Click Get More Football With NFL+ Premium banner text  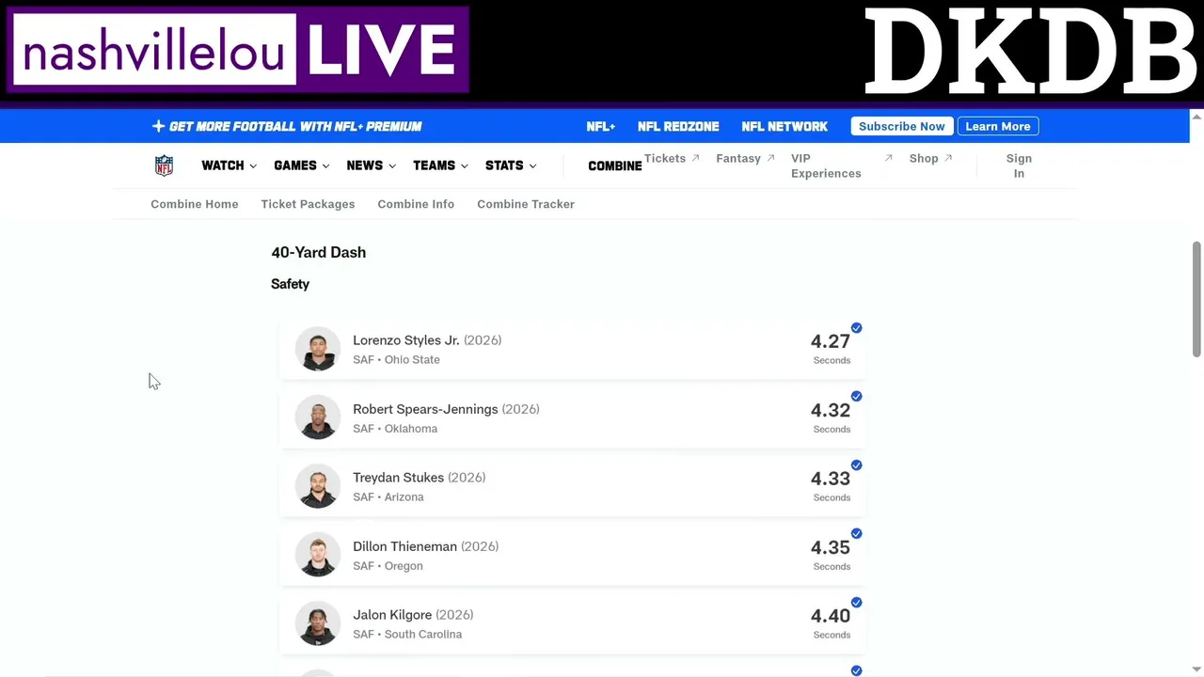tap(295, 126)
